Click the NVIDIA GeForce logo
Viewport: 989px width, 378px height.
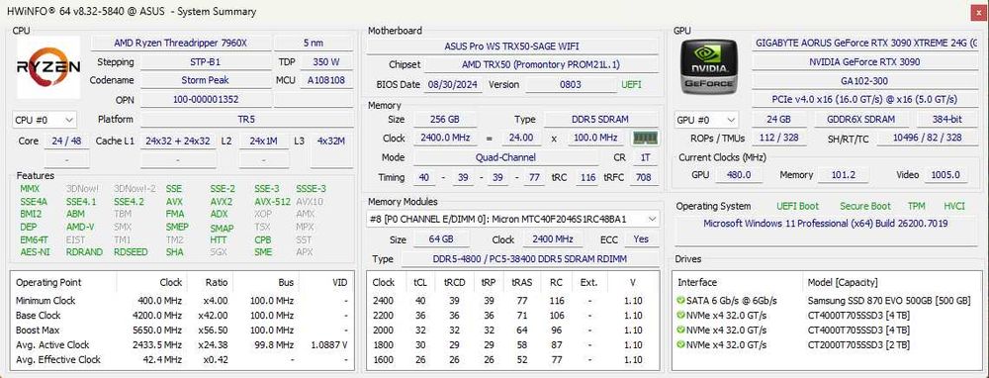click(709, 67)
